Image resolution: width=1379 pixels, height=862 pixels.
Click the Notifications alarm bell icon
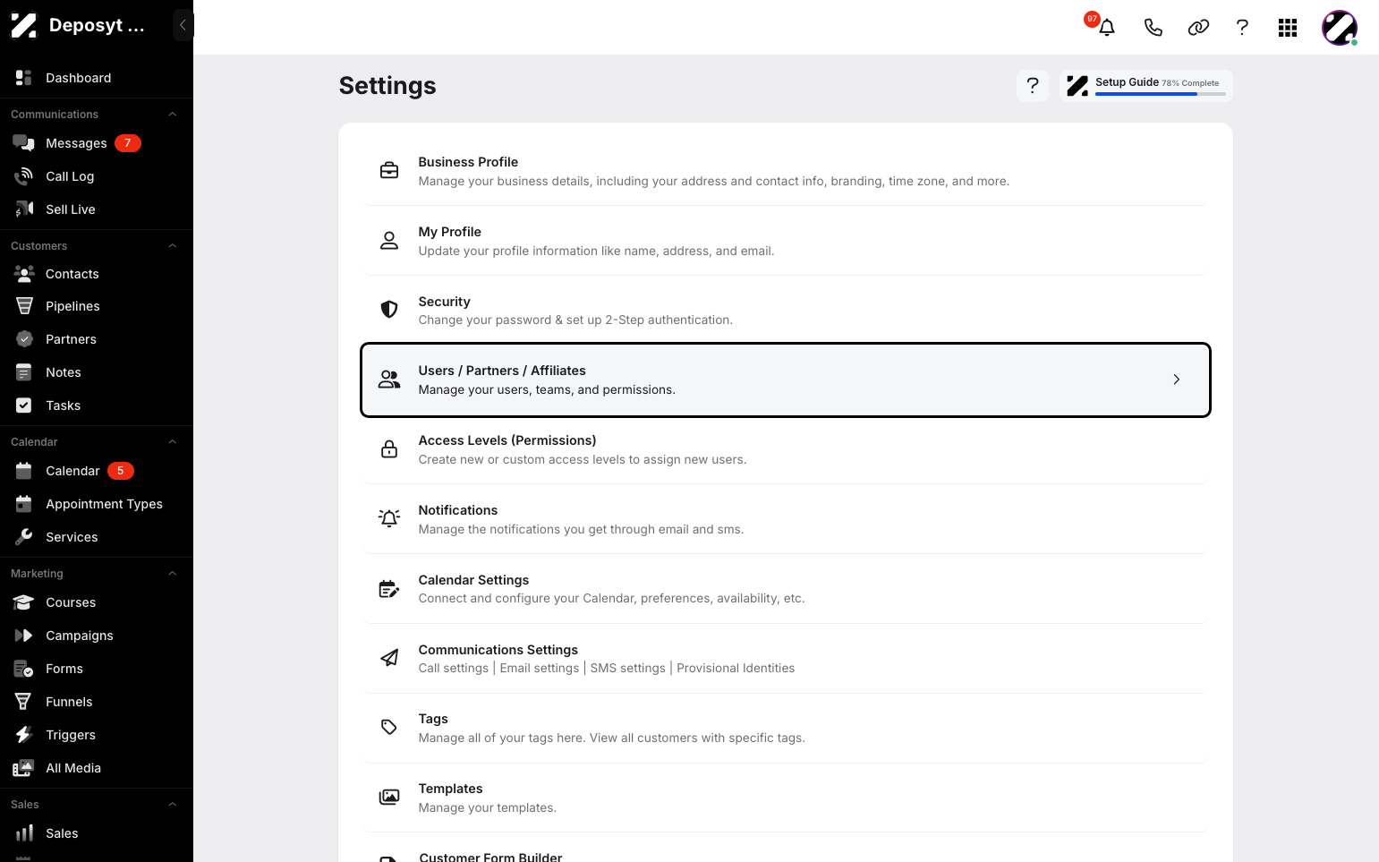point(389,518)
